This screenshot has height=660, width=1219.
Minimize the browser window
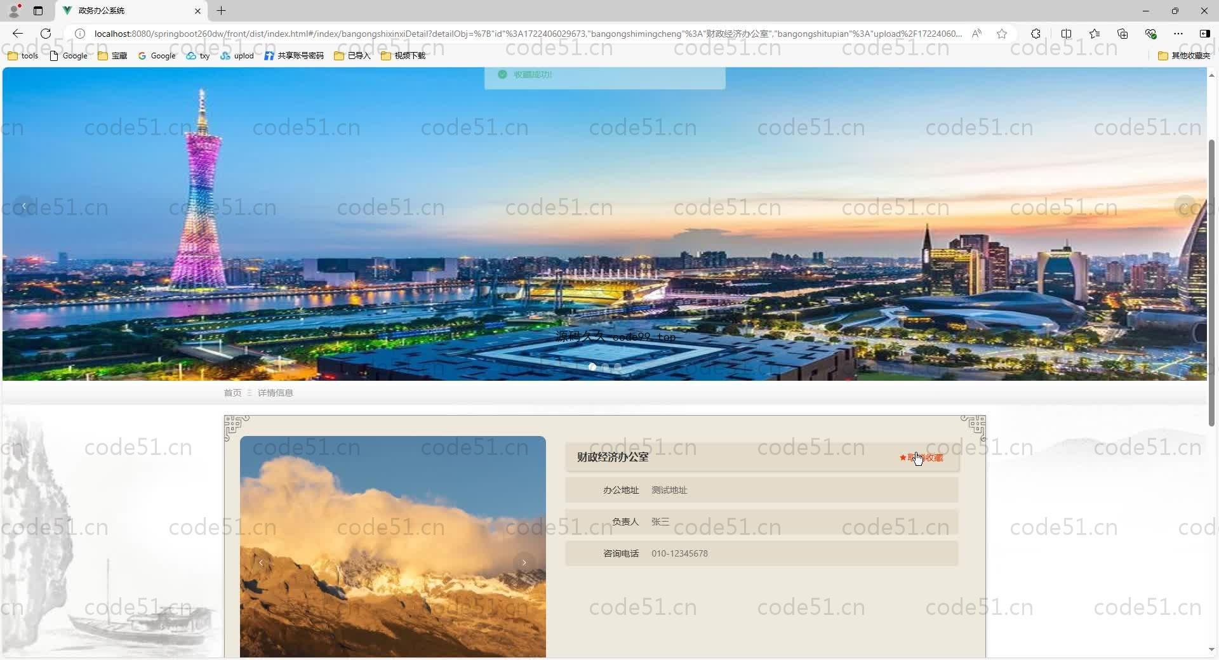1145,11
